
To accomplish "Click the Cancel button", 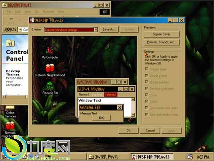I will 150,131.
